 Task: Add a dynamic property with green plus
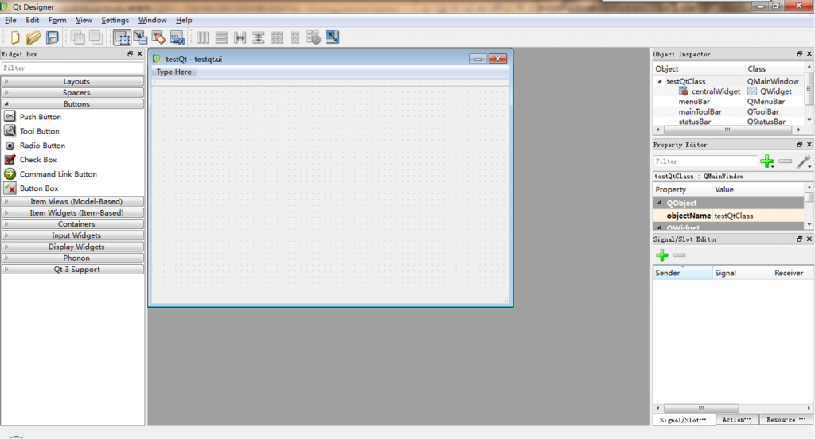(766, 161)
